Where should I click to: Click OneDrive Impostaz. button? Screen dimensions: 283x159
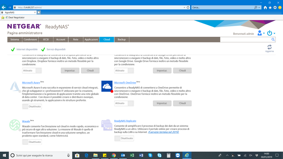[162, 103]
